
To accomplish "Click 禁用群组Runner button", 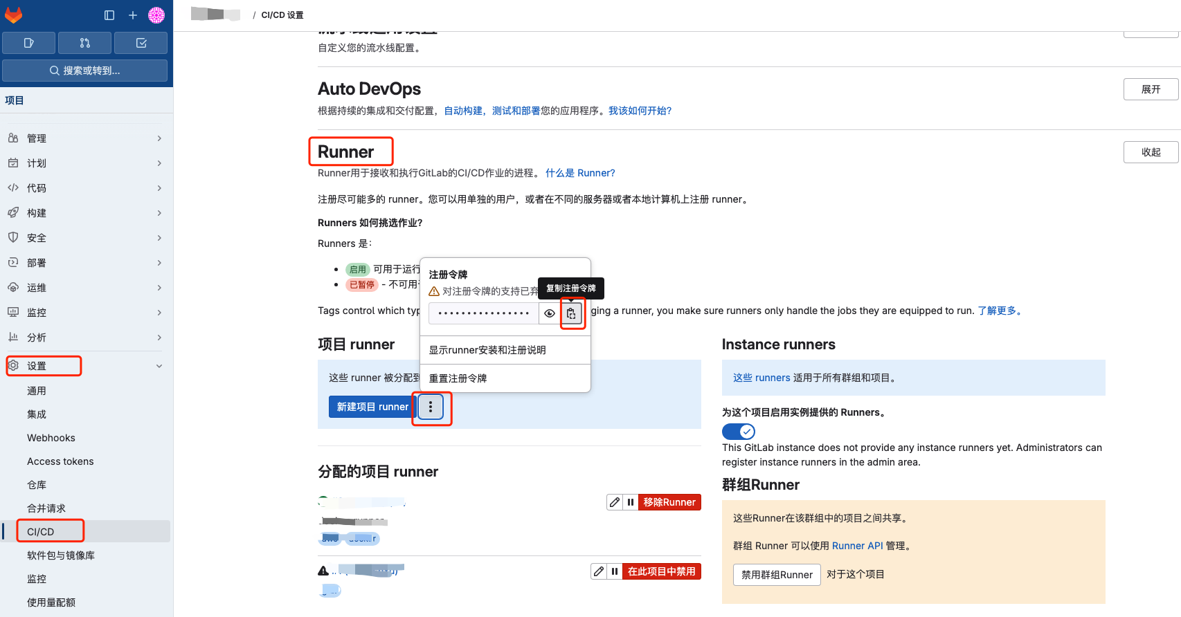I will [x=777, y=575].
